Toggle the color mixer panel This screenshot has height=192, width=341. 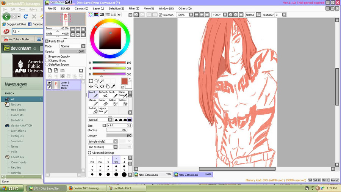tap(108, 14)
